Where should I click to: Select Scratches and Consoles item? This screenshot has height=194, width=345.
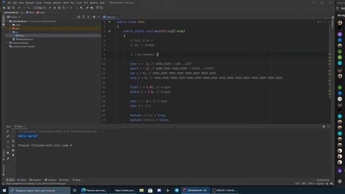tap(22, 46)
